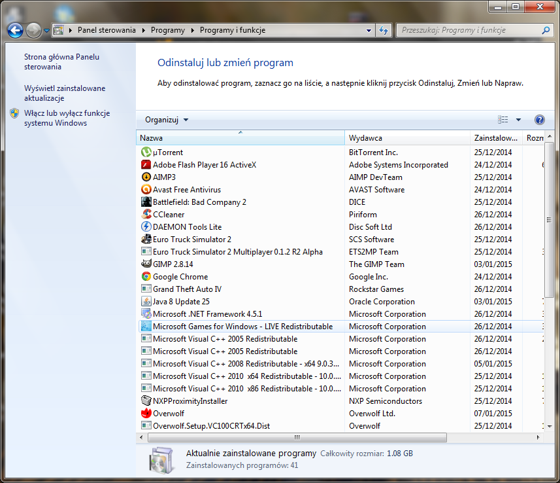The height and width of the screenshot is (483, 560).
Task: Click the view mode icon in toolbar
Action: click(x=503, y=120)
